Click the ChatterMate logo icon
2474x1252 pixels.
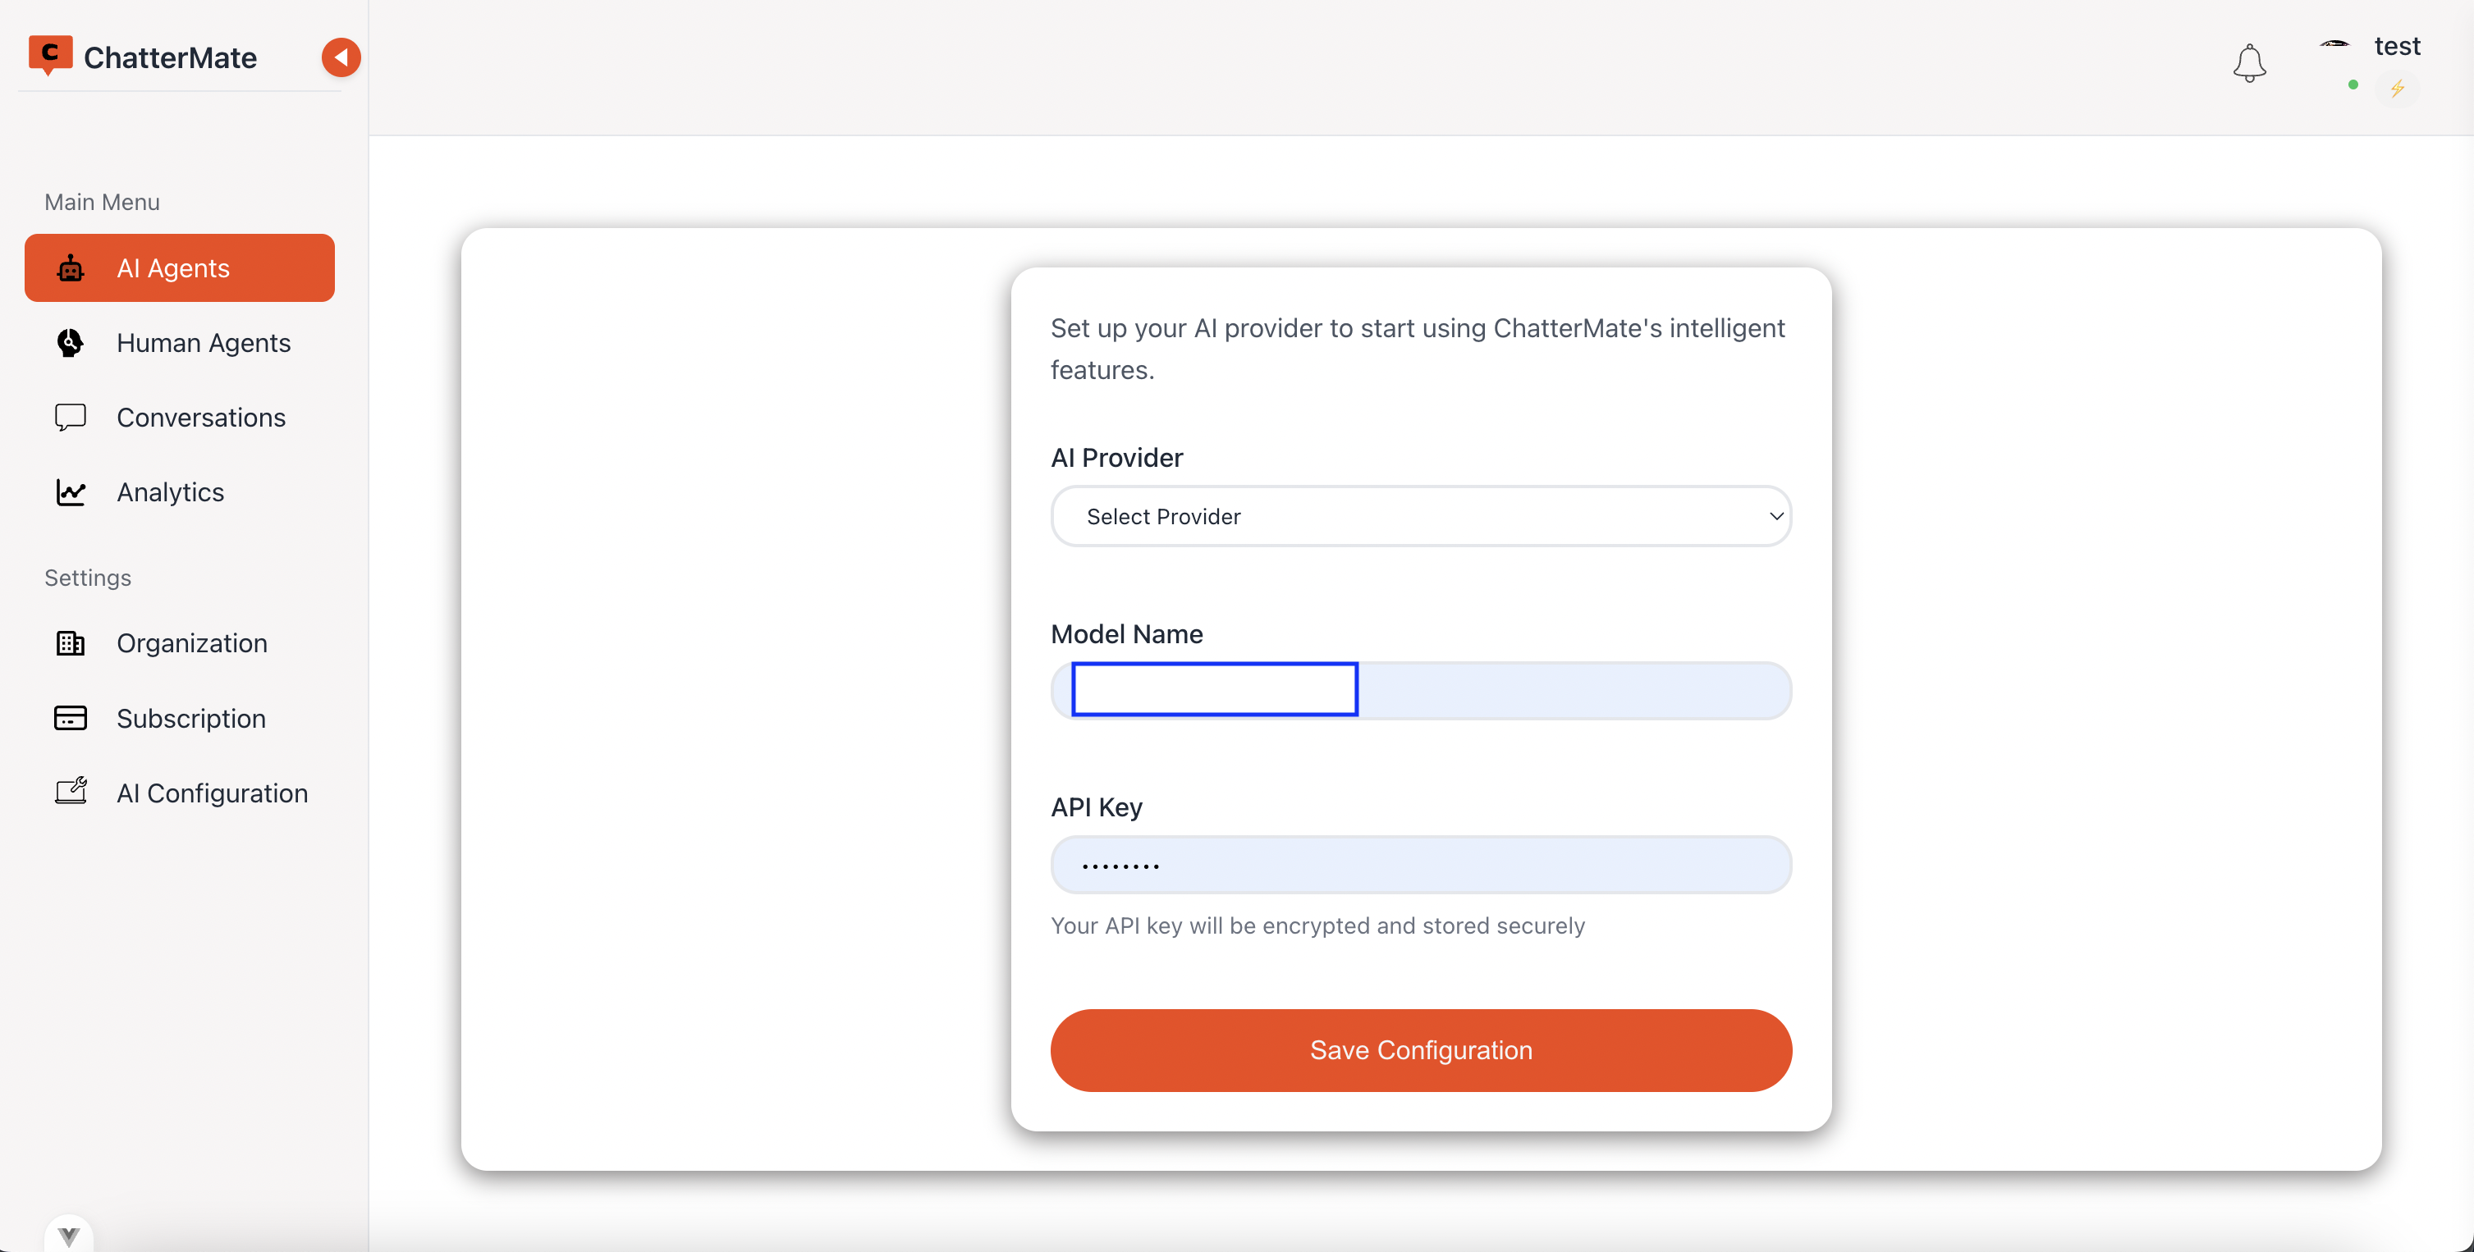click(51, 56)
